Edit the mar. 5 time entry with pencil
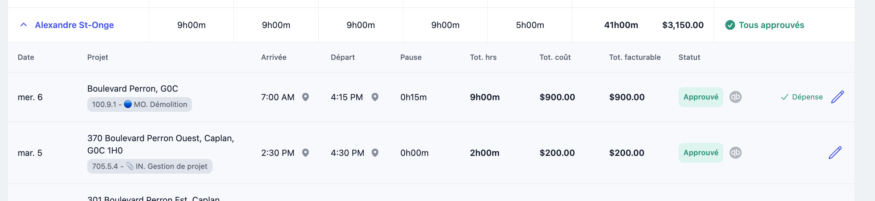Viewport: 875px width, 201px height. [x=835, y=153]
